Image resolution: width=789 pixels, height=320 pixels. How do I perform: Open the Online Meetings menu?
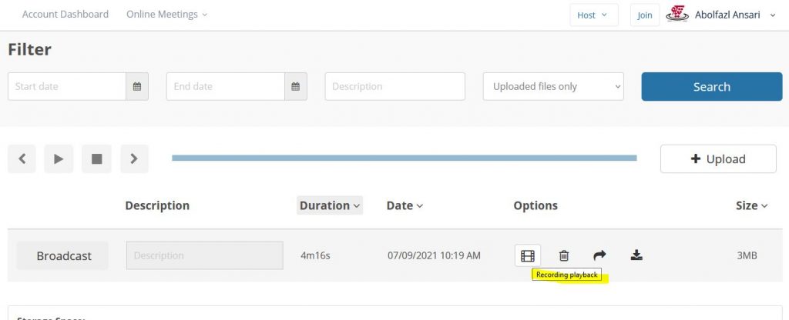pos(166,14)
